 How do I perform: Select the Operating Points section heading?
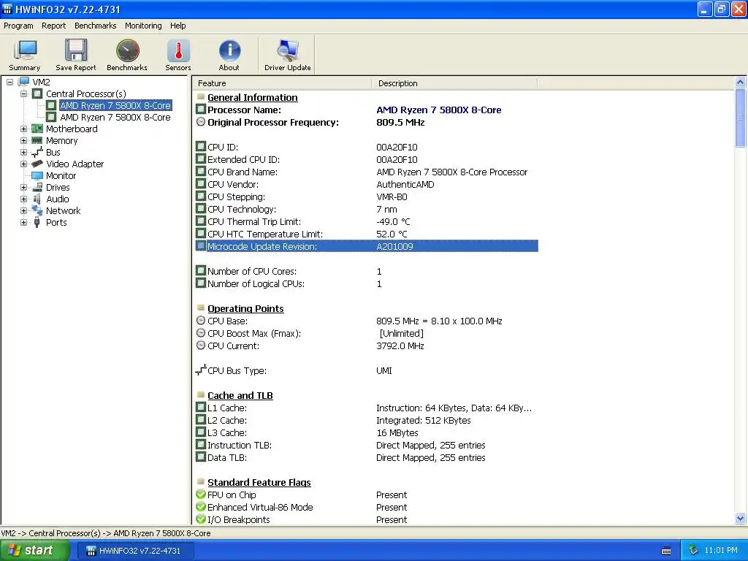pos(245,309)
